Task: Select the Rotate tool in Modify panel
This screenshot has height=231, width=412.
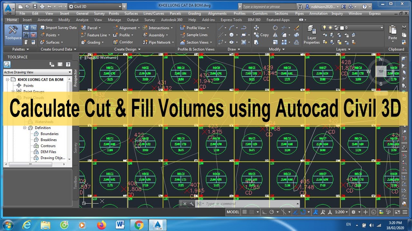Action: (x=275, y=28)
